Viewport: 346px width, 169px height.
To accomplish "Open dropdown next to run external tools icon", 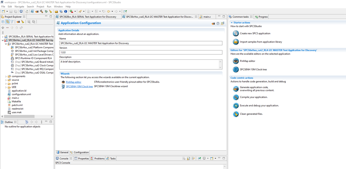I will [75, 11].
